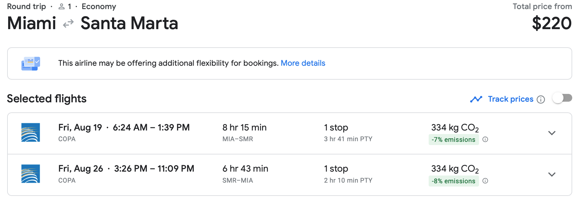This screenshot has width=580, height=204.
Task: Click the $220 total price
Action: [551, 24]
